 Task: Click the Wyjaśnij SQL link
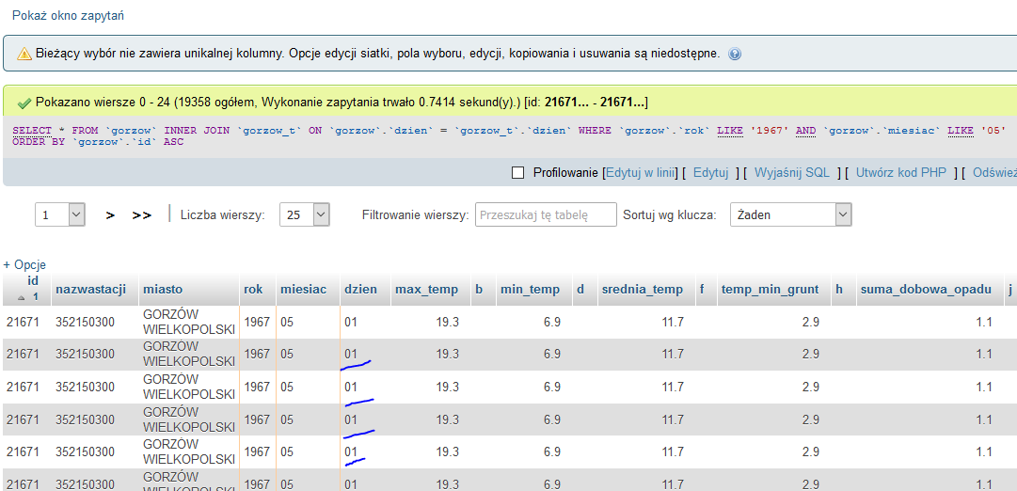pyautogui.click(x=792, y=172)
